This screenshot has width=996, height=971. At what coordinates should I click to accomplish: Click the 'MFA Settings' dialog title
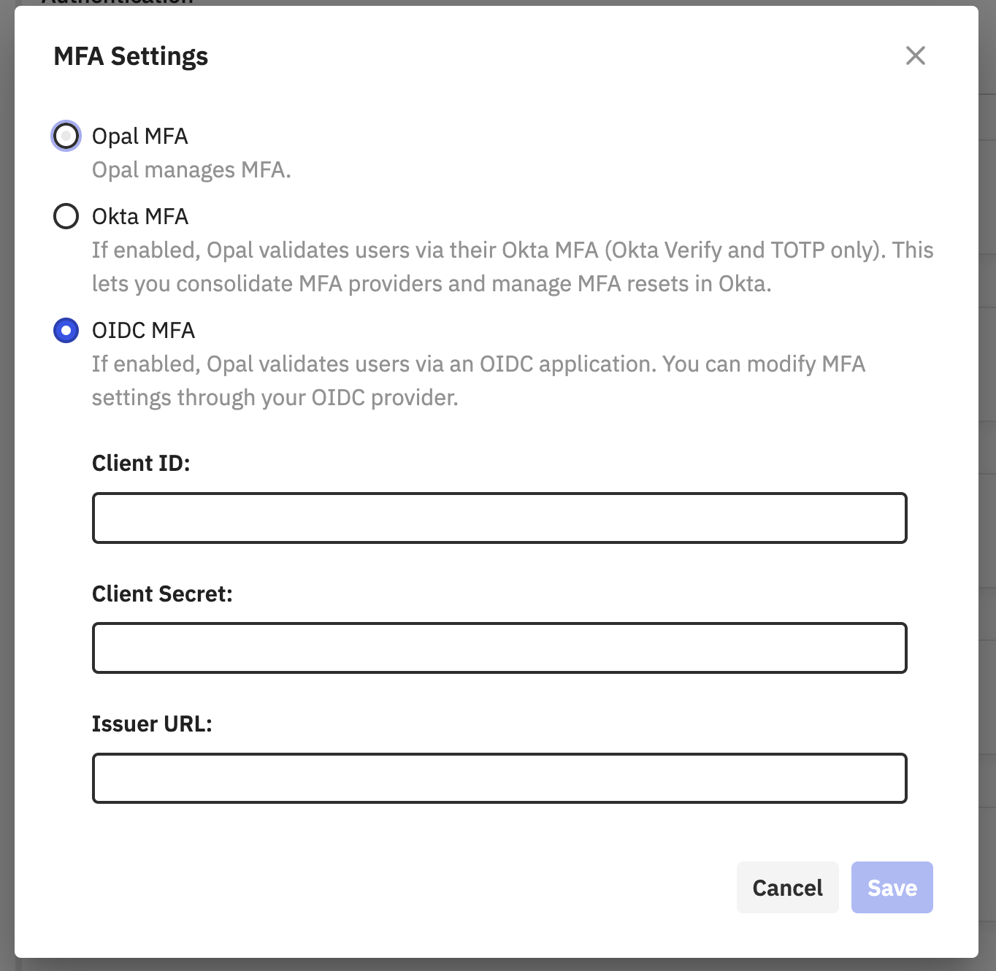tap(131, 56)
